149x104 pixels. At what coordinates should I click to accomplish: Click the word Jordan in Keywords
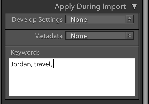21,64
